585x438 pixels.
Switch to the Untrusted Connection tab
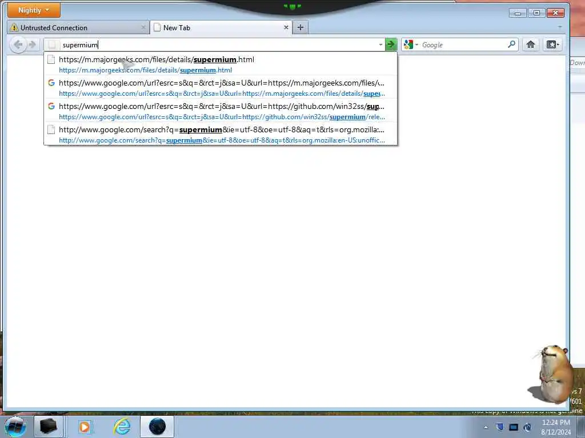pos(78,27)
